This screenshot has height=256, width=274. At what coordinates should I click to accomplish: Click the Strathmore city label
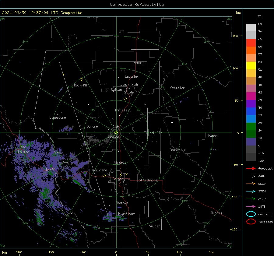pyautogui.click(x=148, y=180)
